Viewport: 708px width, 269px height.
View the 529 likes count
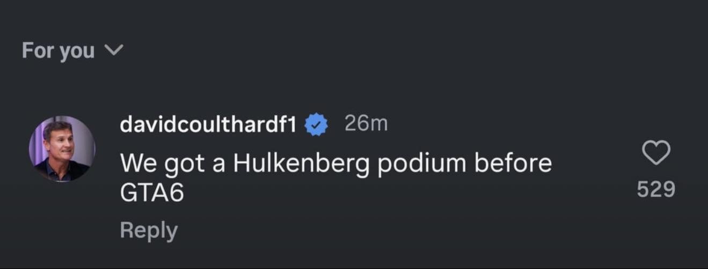[656, 189]
